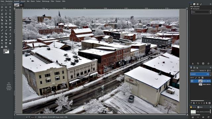Open the tool options panel configuration menu
This screenshot has height=119, width=212.
click(x=210, y=4)
